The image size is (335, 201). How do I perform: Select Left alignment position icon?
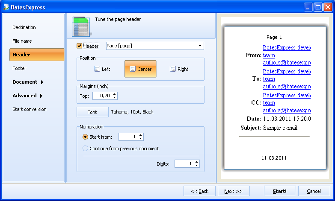[x=97, y=69]
